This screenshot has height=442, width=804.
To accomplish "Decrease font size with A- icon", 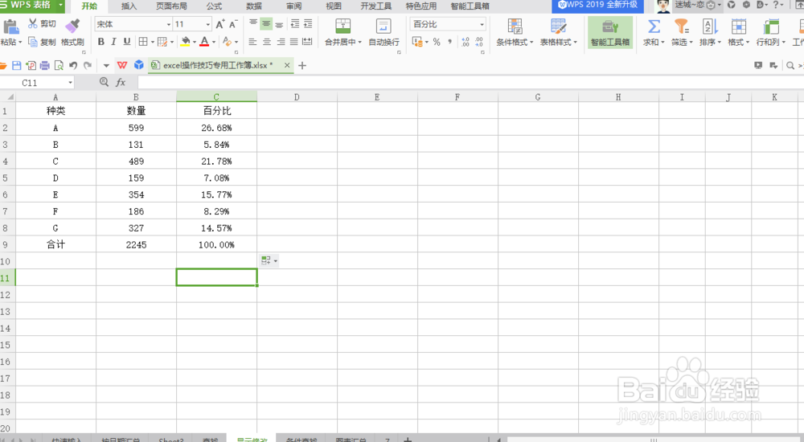I will (233, 24).
